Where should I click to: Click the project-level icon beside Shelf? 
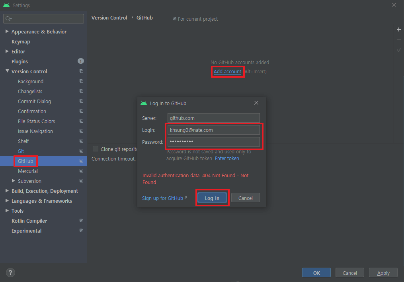(x=82, y=141)
